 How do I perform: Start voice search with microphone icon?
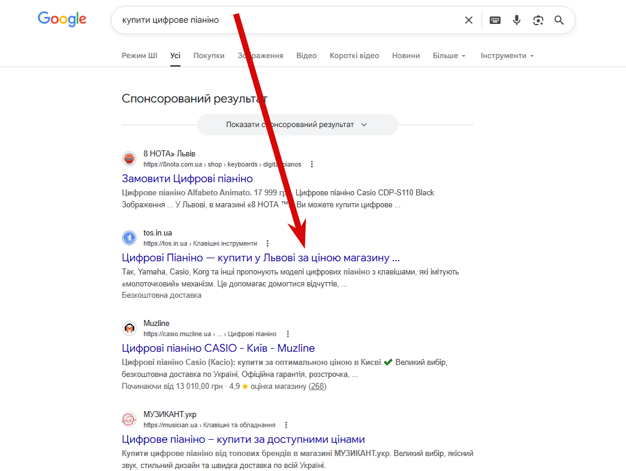(x=517, y=20)
